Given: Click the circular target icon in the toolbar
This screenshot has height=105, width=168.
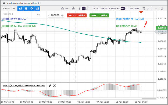Looking at the screenshot, I should [162, 9].
